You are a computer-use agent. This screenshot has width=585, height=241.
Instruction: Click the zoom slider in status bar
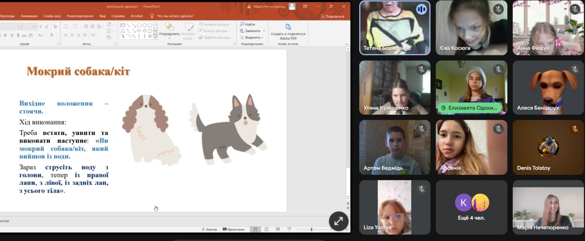tap(312, 229)
